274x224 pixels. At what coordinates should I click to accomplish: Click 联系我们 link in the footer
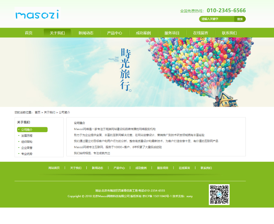(x=206, y=168)
